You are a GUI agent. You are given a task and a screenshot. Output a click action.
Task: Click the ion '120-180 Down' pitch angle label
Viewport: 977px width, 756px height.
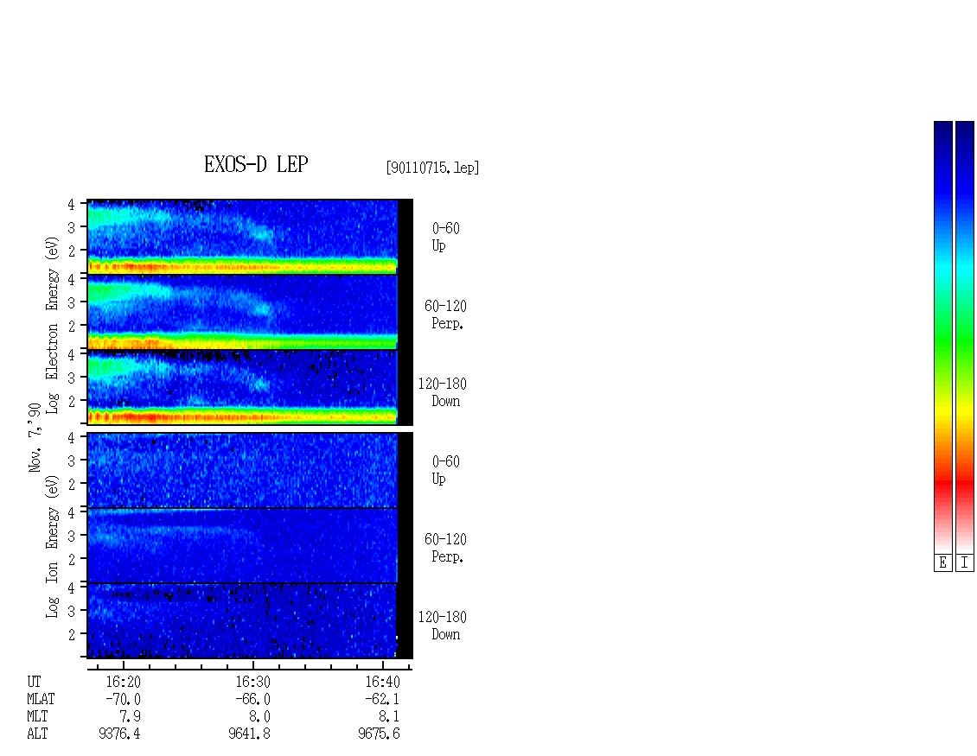coord(443,626)
